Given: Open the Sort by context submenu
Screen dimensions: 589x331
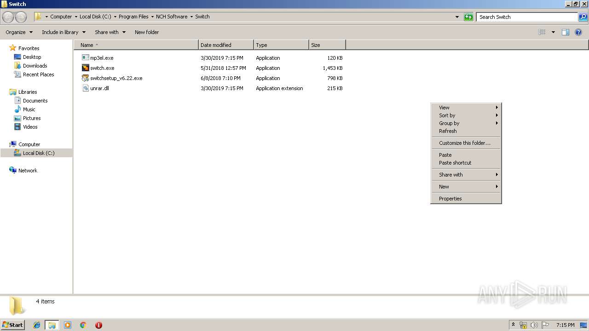Looking at the screenshot, I should (466, 115).
